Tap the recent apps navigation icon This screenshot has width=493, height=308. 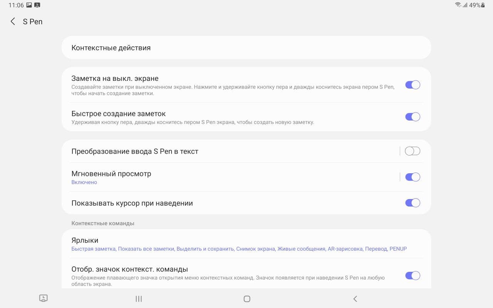[x=139, y=299]
